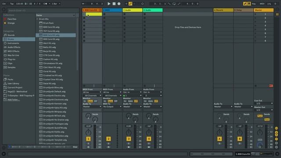Toggle the session record circle button
This screenshot has height=158, width=281.
pos(142,4)
